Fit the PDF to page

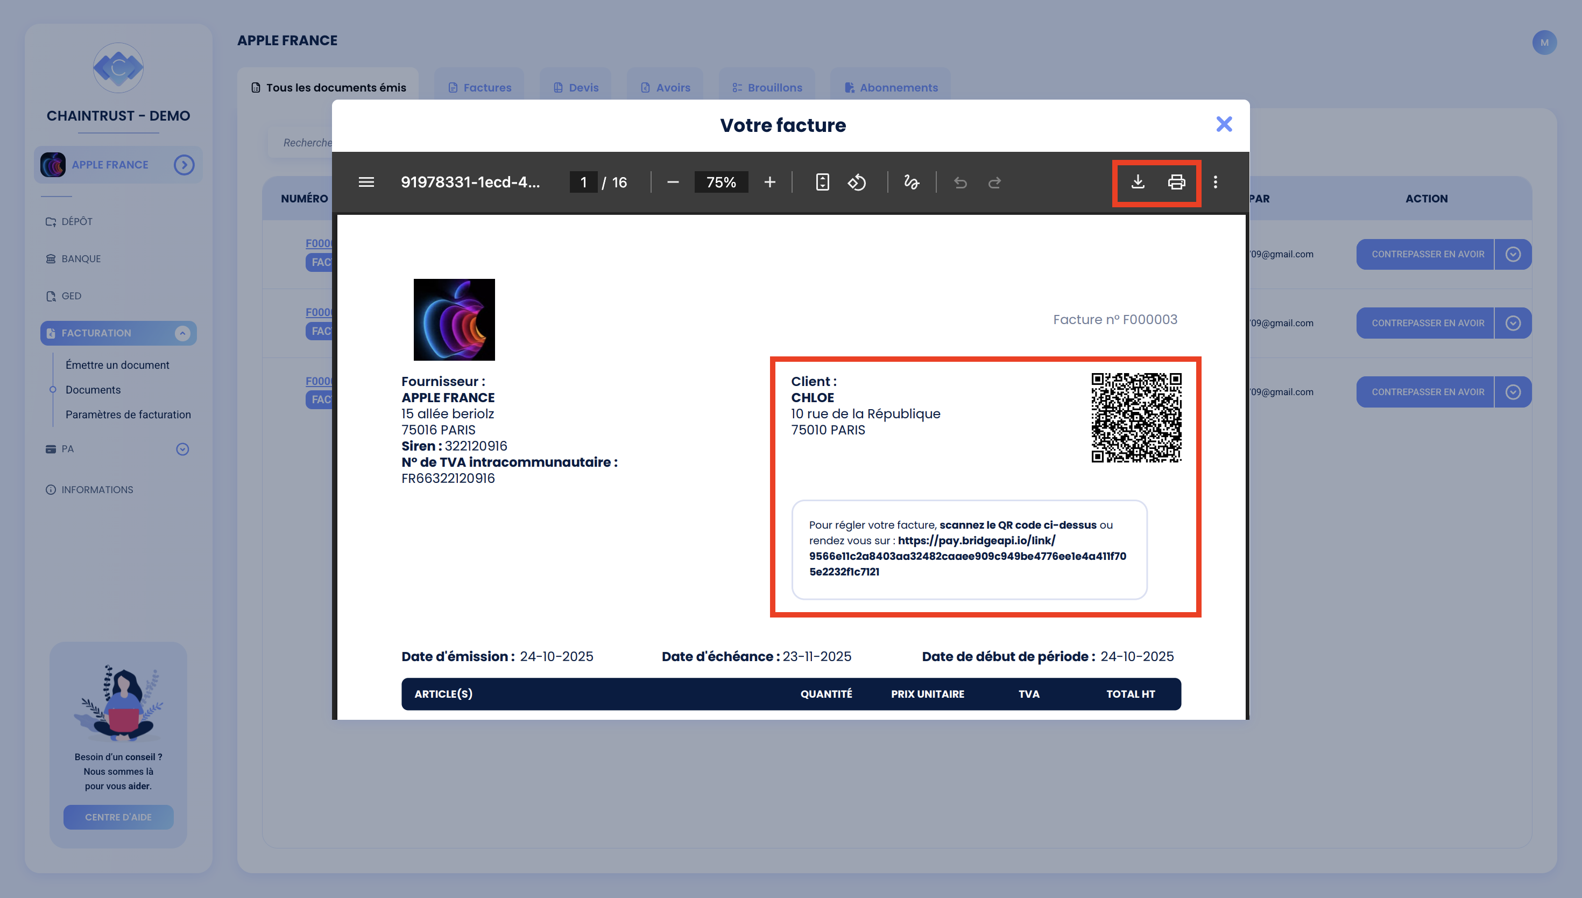click(822, 182)
